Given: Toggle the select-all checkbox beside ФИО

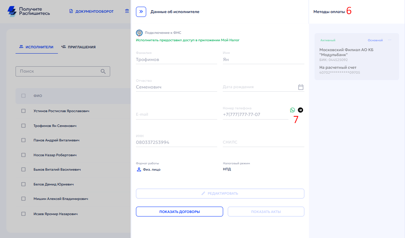Looking at the screenshot, I should tap(24, 96).
